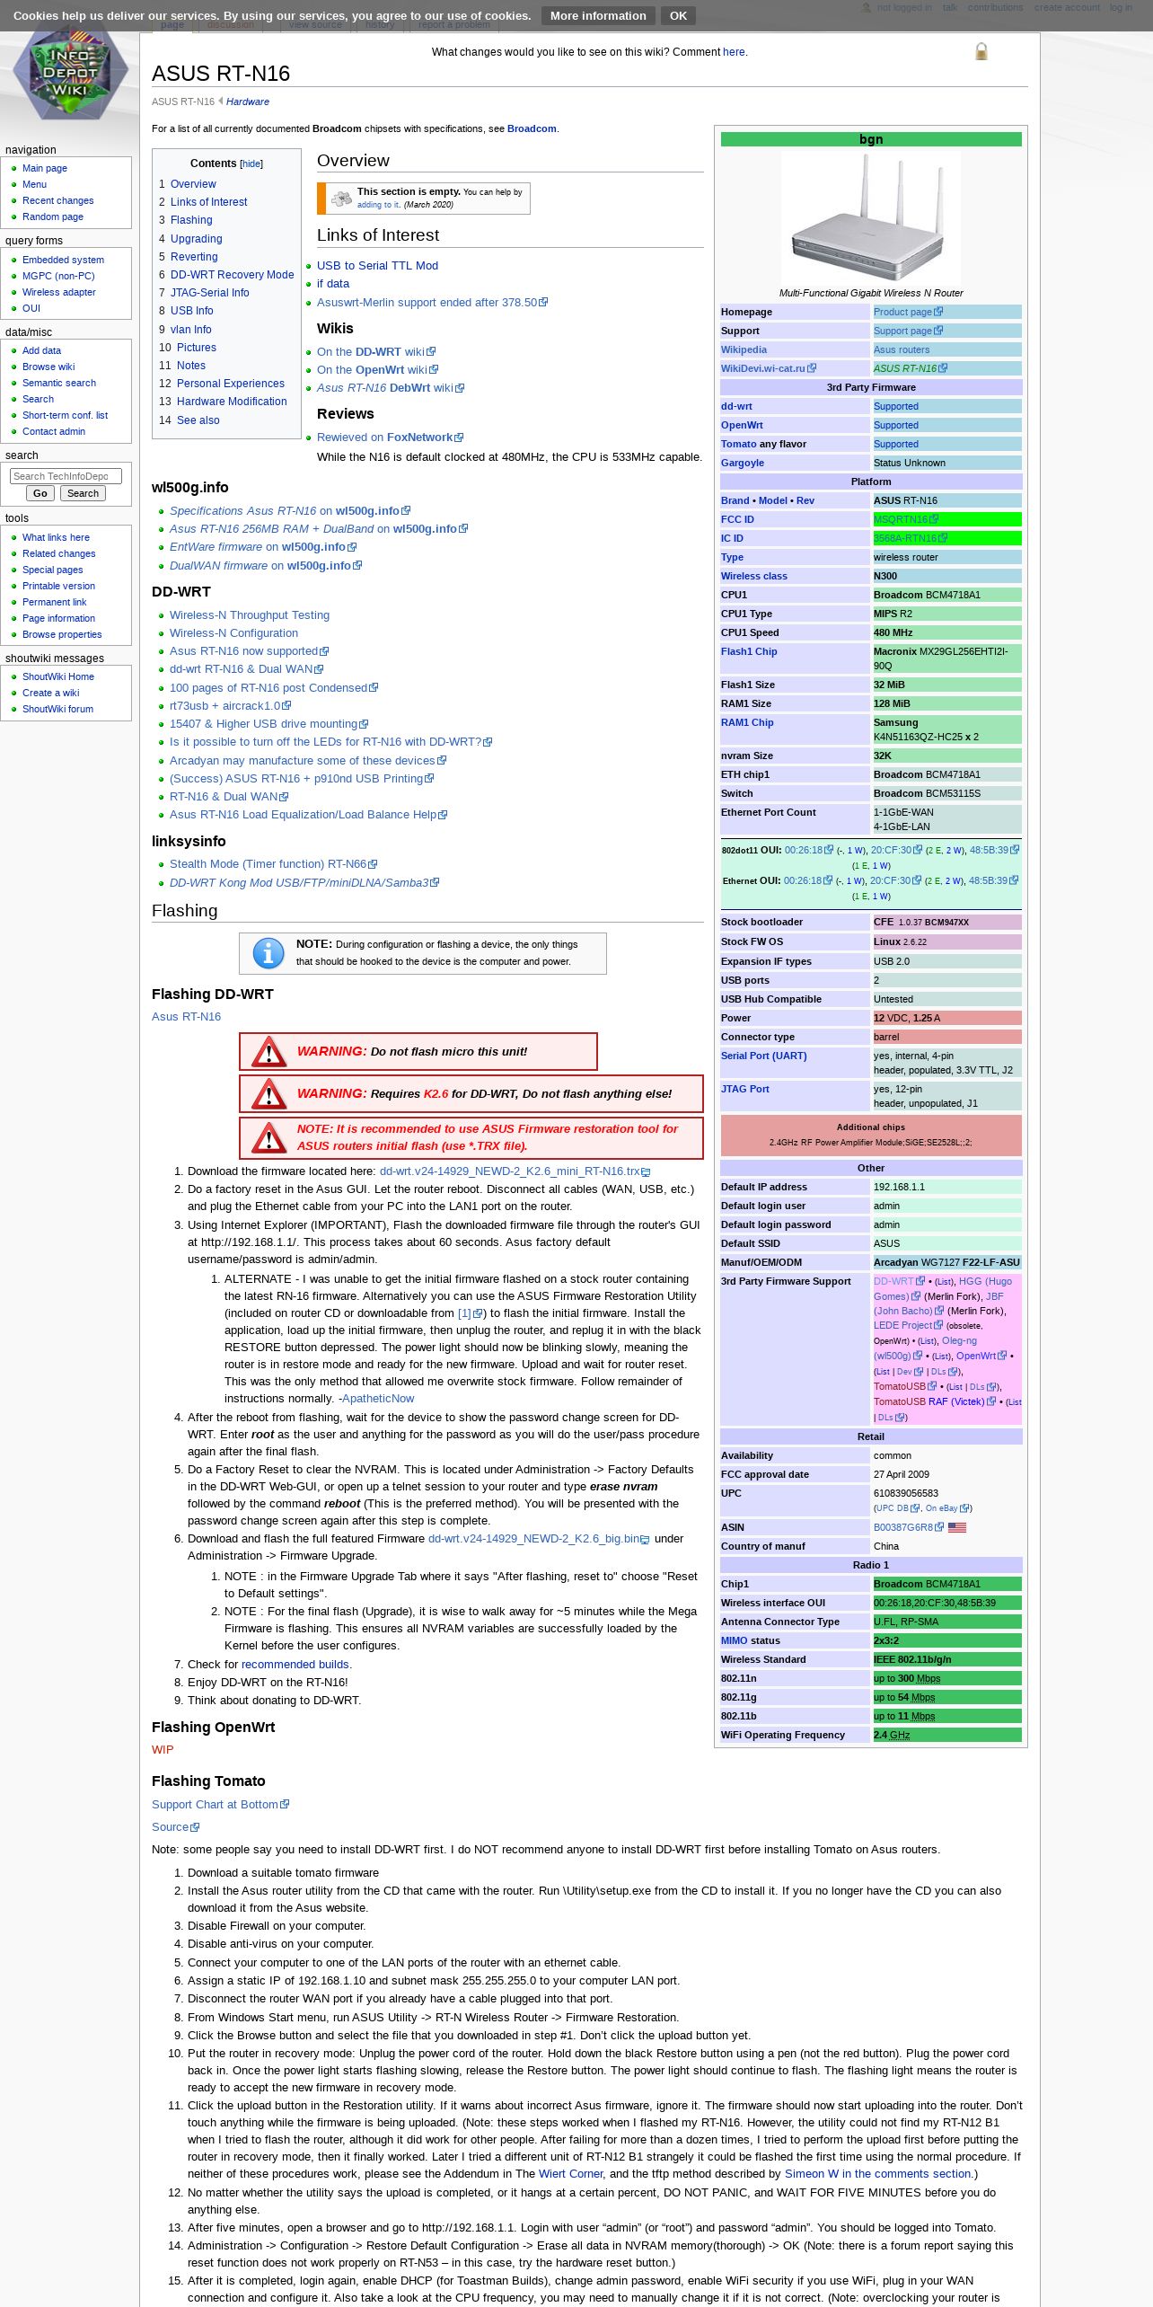Open ApatheticNow user link
Image resolution: width=1153 pixels, height=2307 pixels.
pos(379,1399)
